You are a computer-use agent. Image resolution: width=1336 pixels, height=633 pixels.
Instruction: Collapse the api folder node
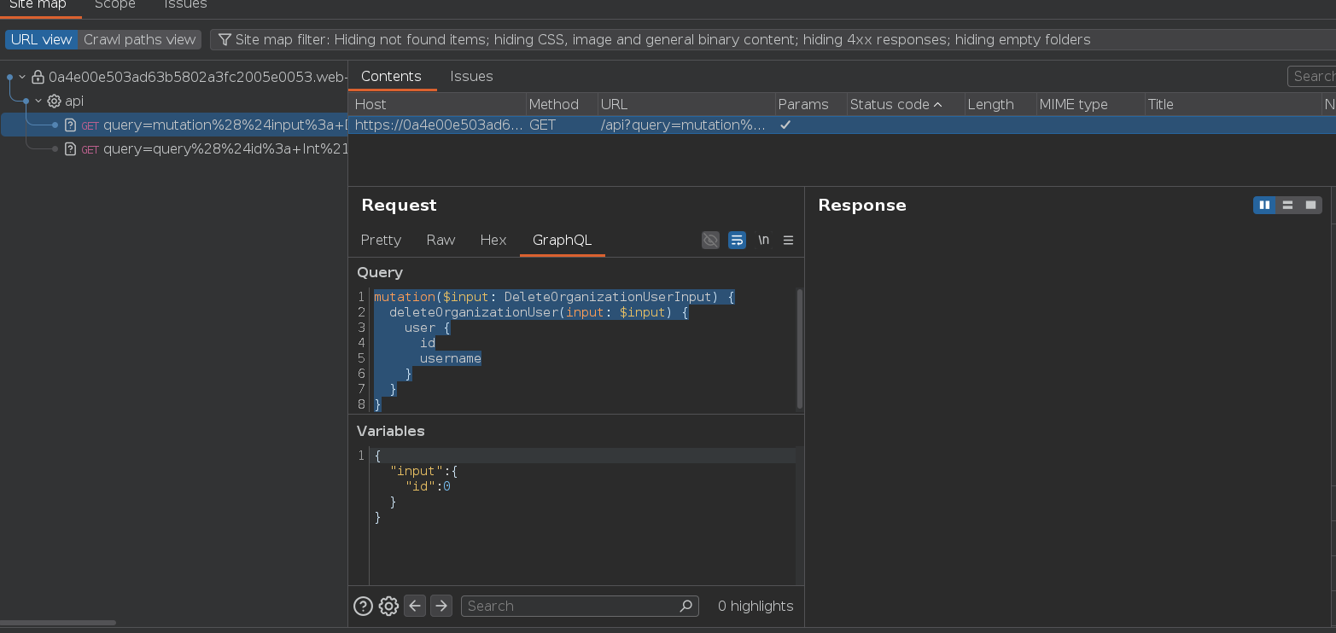pyautogui.click(x=38, y=101)
